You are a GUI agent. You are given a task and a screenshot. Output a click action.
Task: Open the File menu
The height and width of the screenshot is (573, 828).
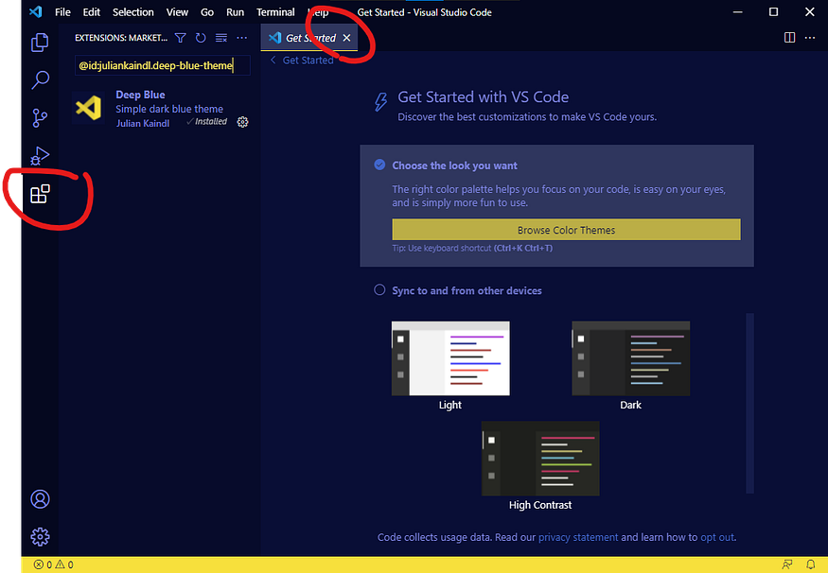click(62, 12)
